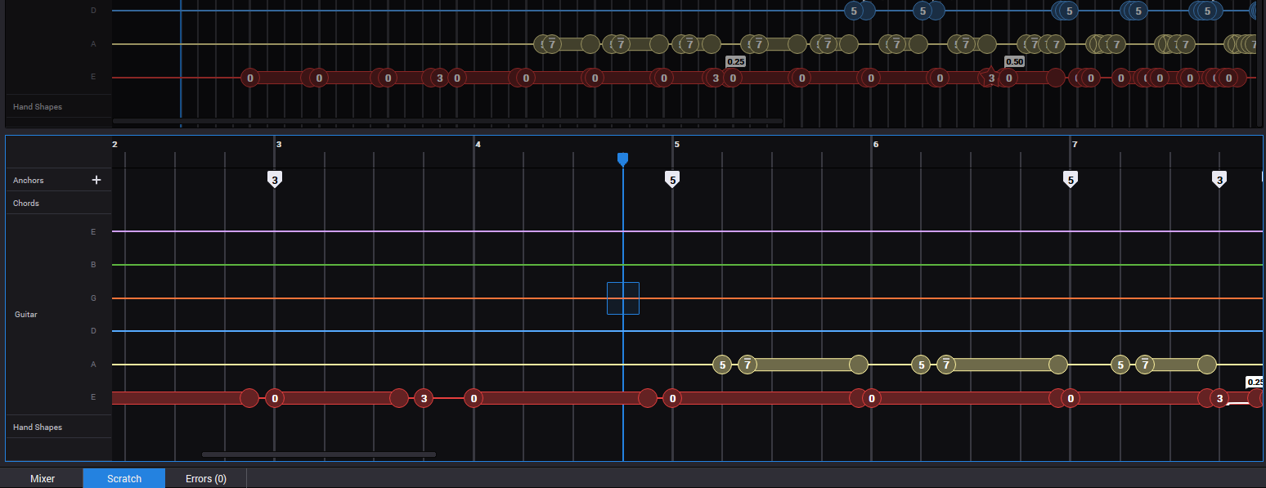Grab the blue playhead handle on the ruler
The width and height of the screenshot is (1266, 488).
coord(622,159)
